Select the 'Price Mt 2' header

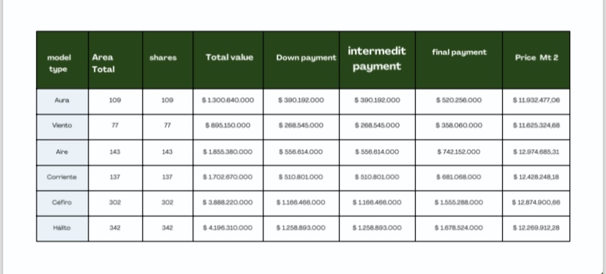click(536, 60)
